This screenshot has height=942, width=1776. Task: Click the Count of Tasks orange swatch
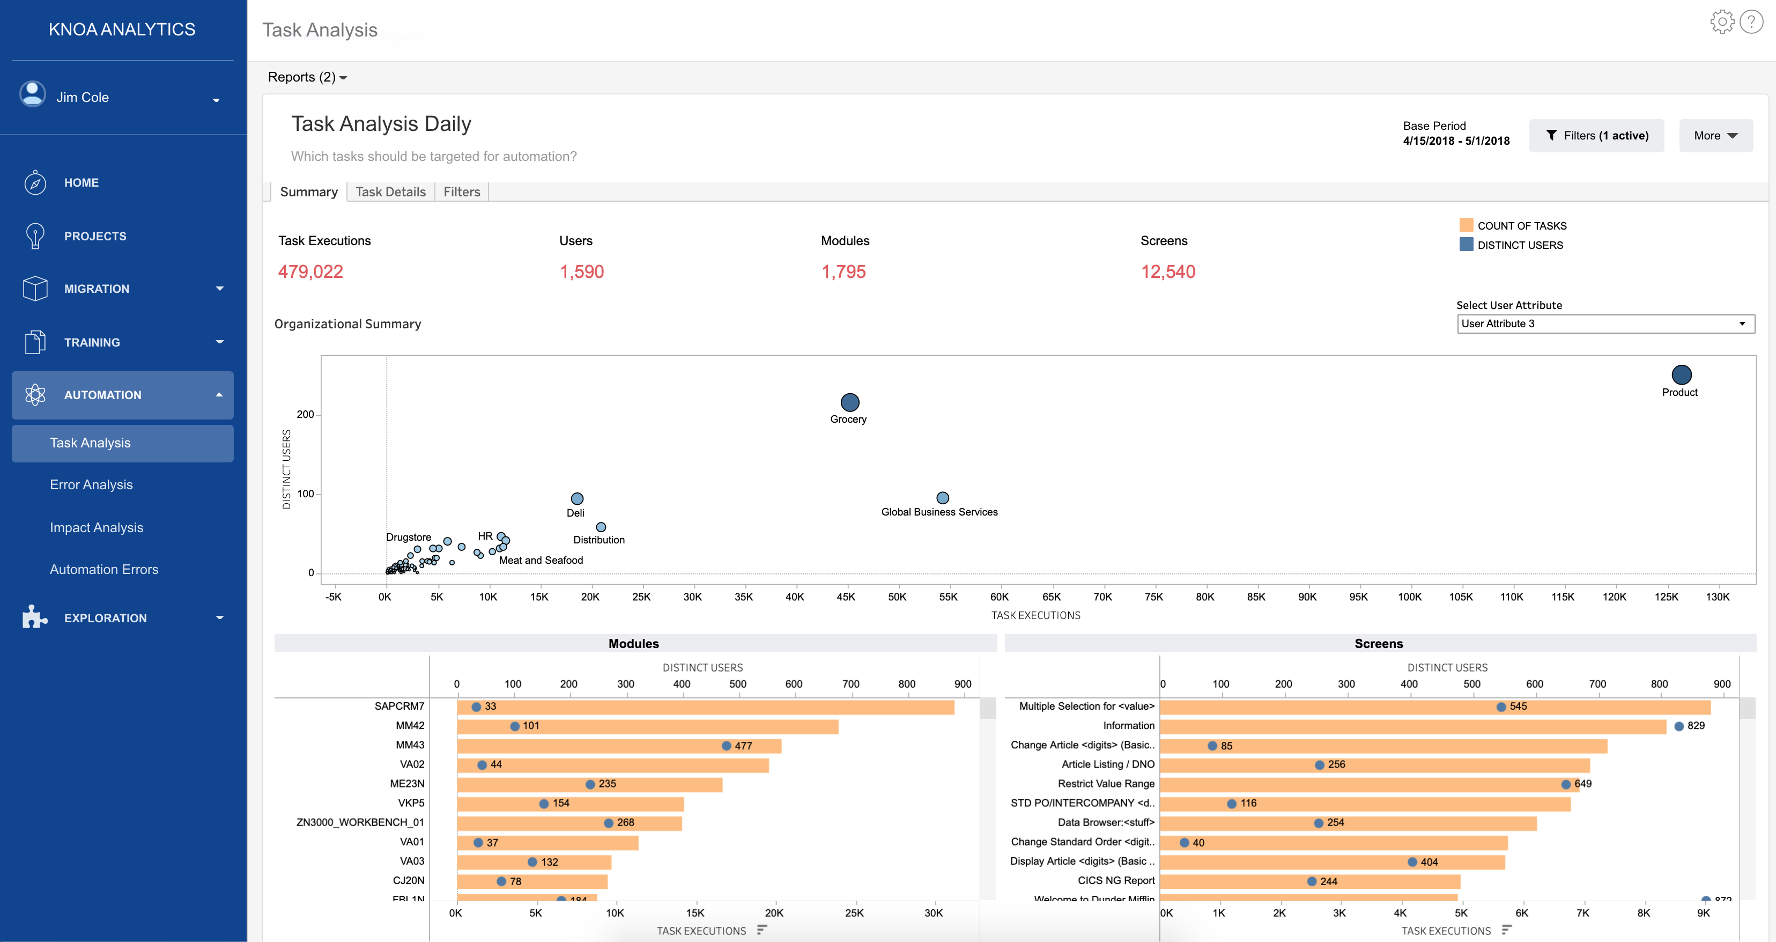1467,225
